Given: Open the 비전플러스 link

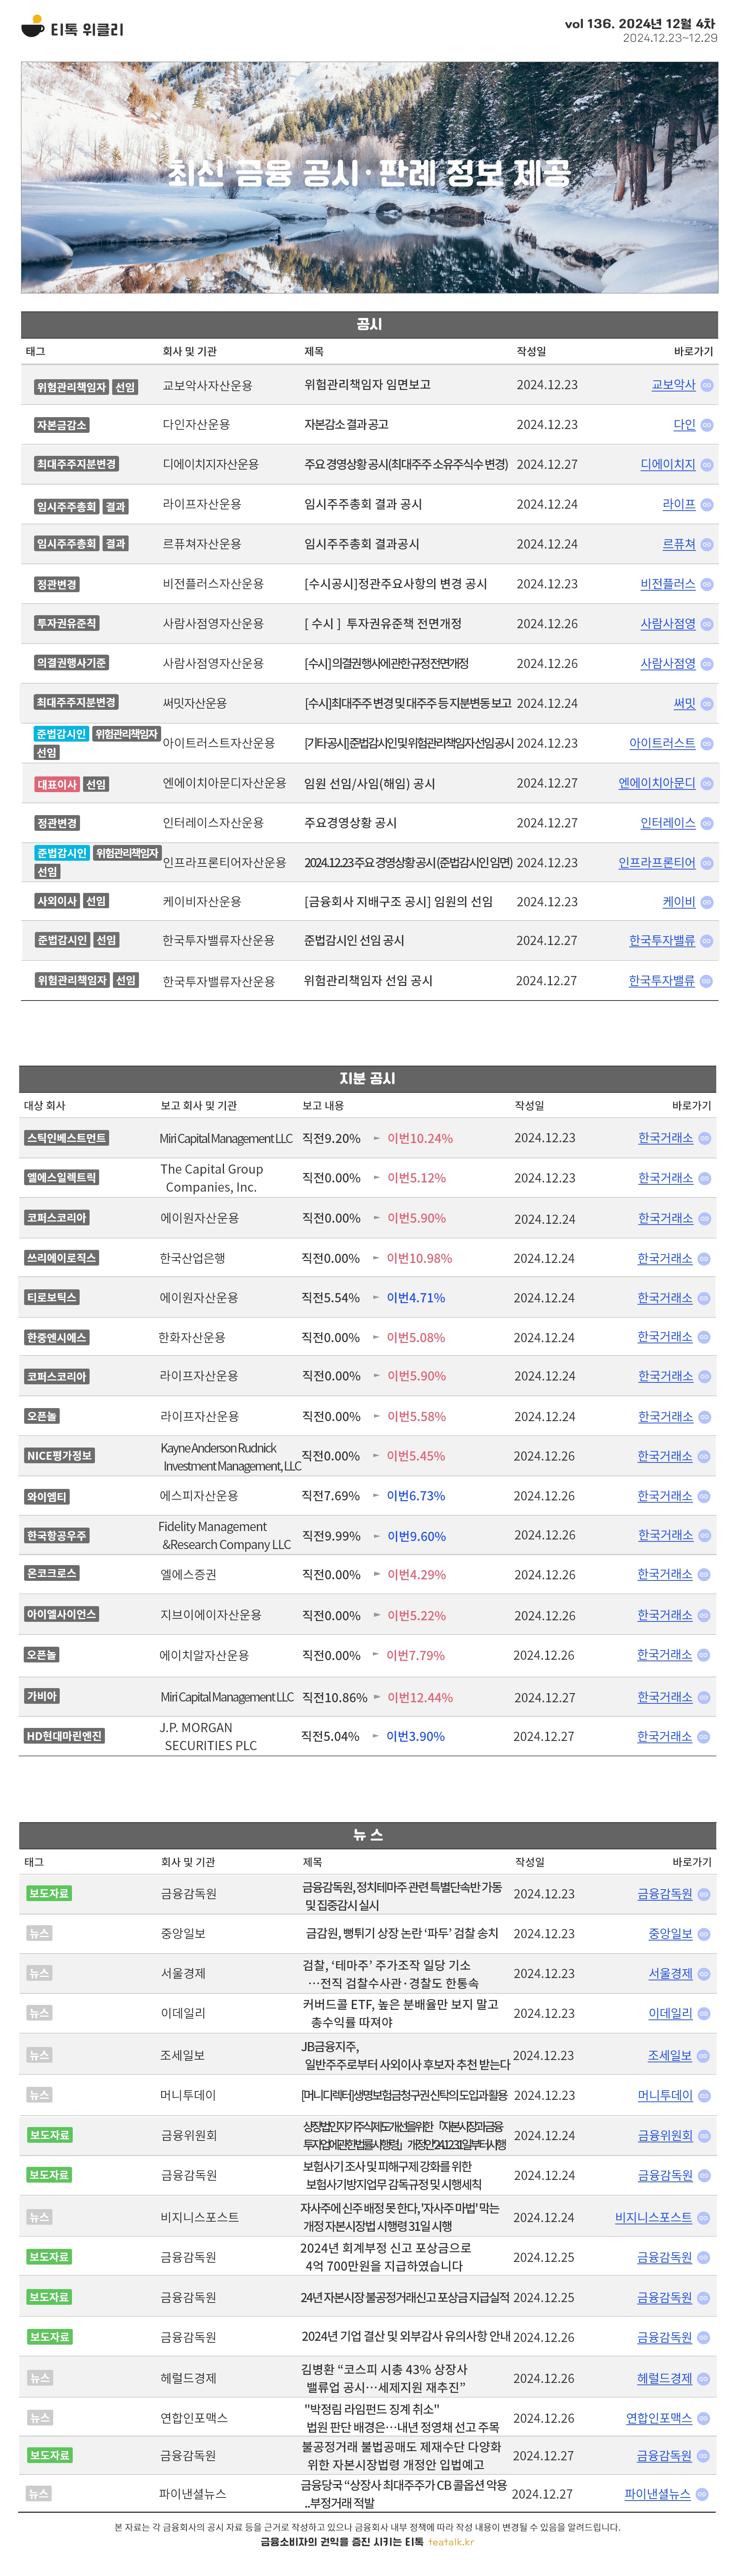Looking at the screenshot, I should coord(668,584).
